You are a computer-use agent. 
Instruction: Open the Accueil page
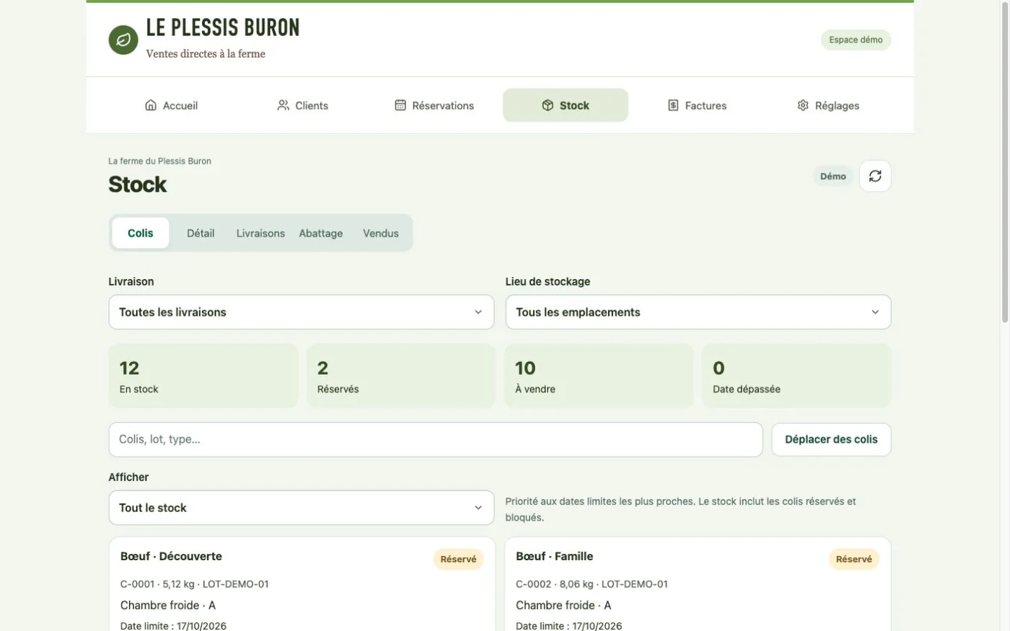pos(171,105)
